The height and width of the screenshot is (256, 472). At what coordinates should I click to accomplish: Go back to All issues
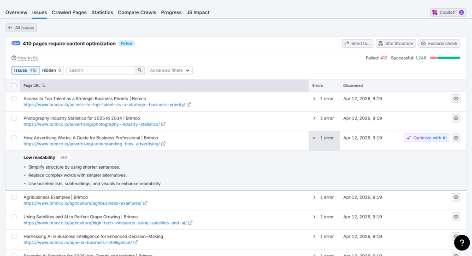(21, 28)
